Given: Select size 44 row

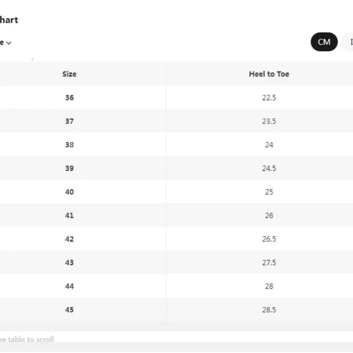Looking at the screenshot, I should click(177, 286).
